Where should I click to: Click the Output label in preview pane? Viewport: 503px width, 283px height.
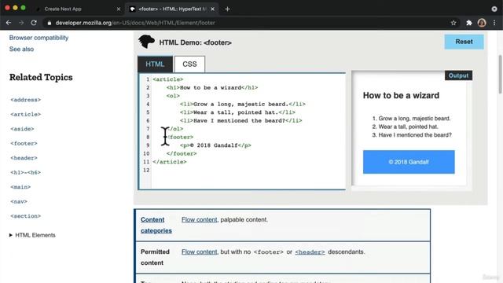pos(458,75)
